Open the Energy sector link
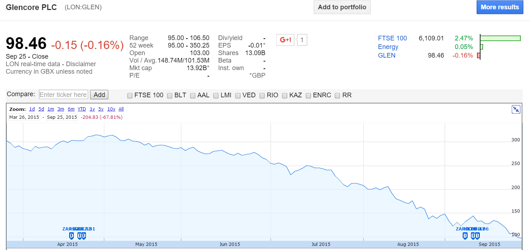530x250 pixels. click(x=388, y=47)
